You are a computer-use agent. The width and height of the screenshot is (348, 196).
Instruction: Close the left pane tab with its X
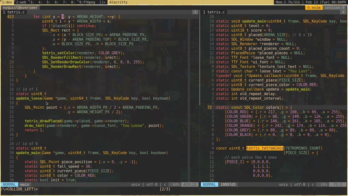point(195,12)
